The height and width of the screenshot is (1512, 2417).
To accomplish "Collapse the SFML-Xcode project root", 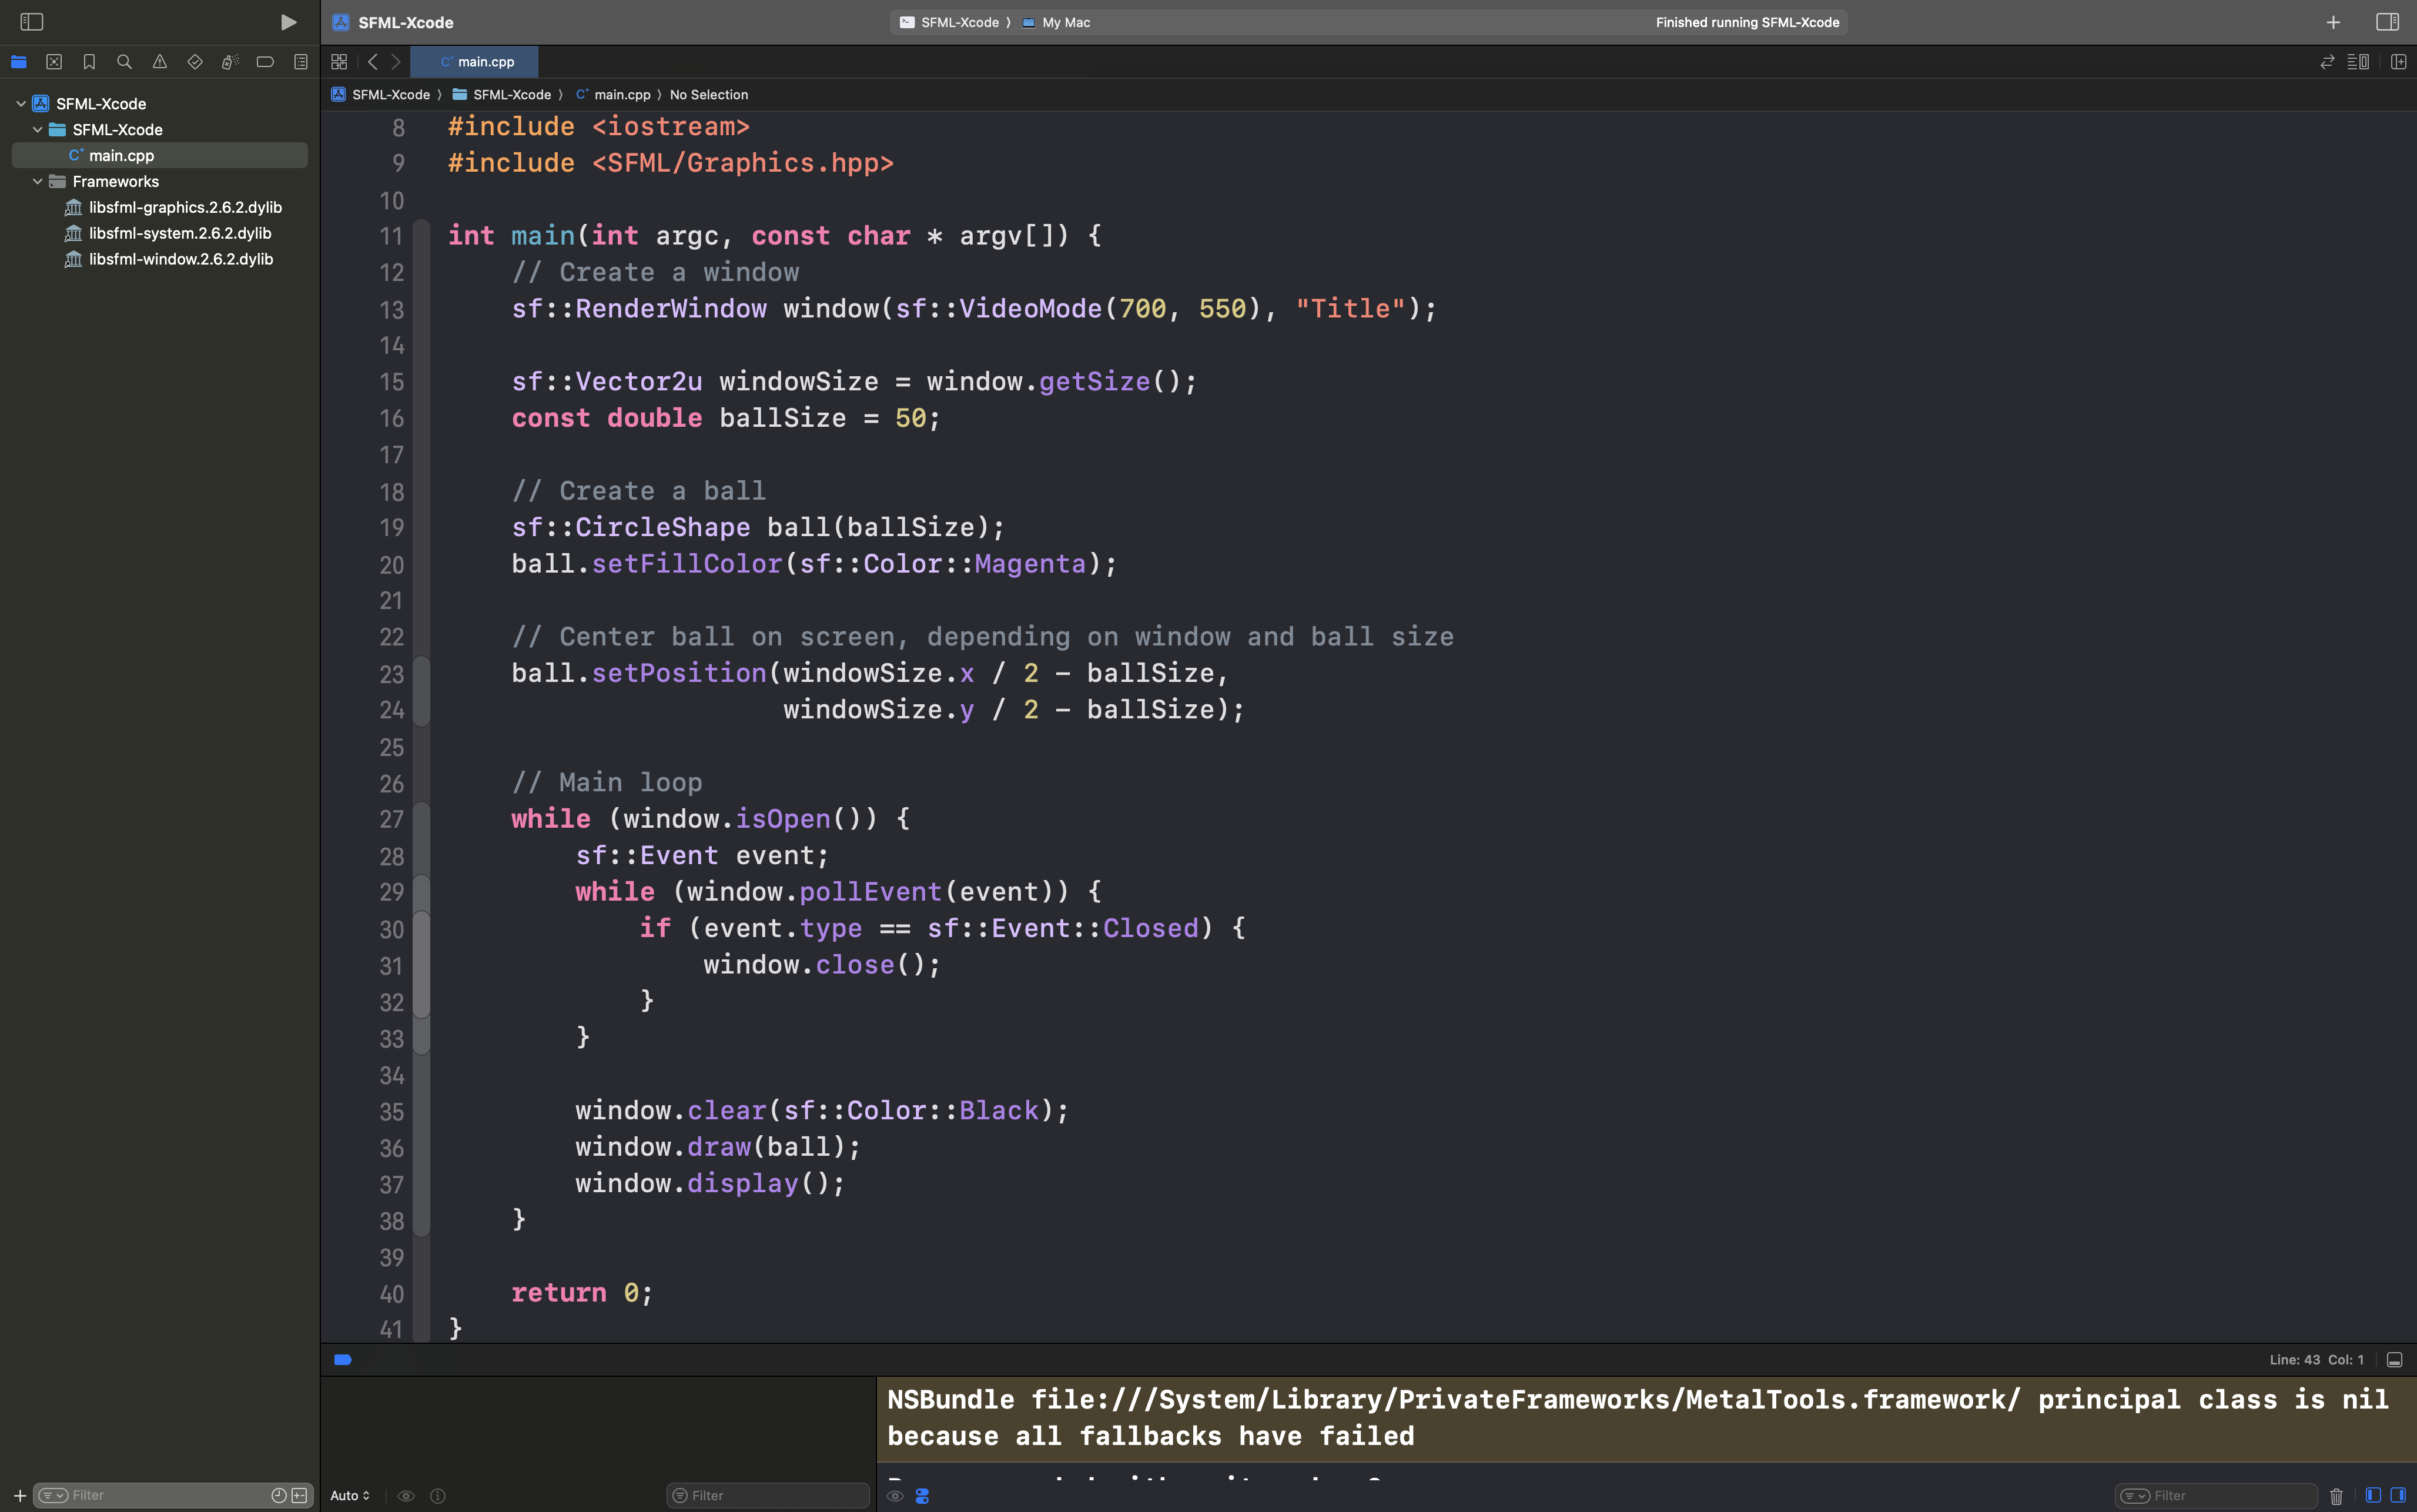I will [x=21, y=104].
